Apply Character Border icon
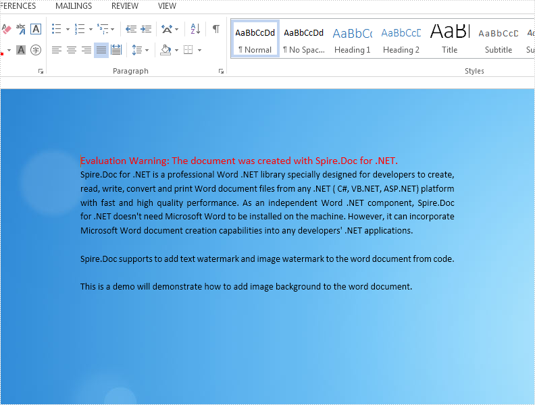 [x=36, y=29]
